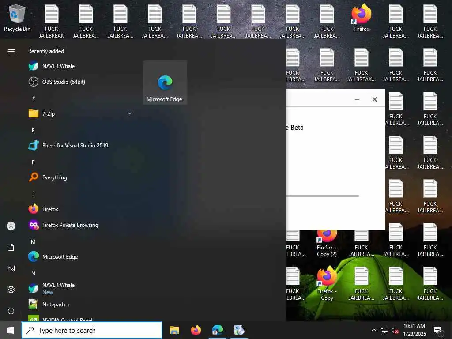Select the text file next to Recycle Bin

pyautogui.click(x=52, y=20)
